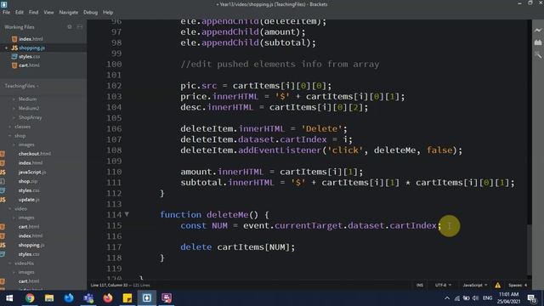Screen dimensions: 544x306
Task: Open the JavaScript language mode dropdown
Action: pos(474,286)
